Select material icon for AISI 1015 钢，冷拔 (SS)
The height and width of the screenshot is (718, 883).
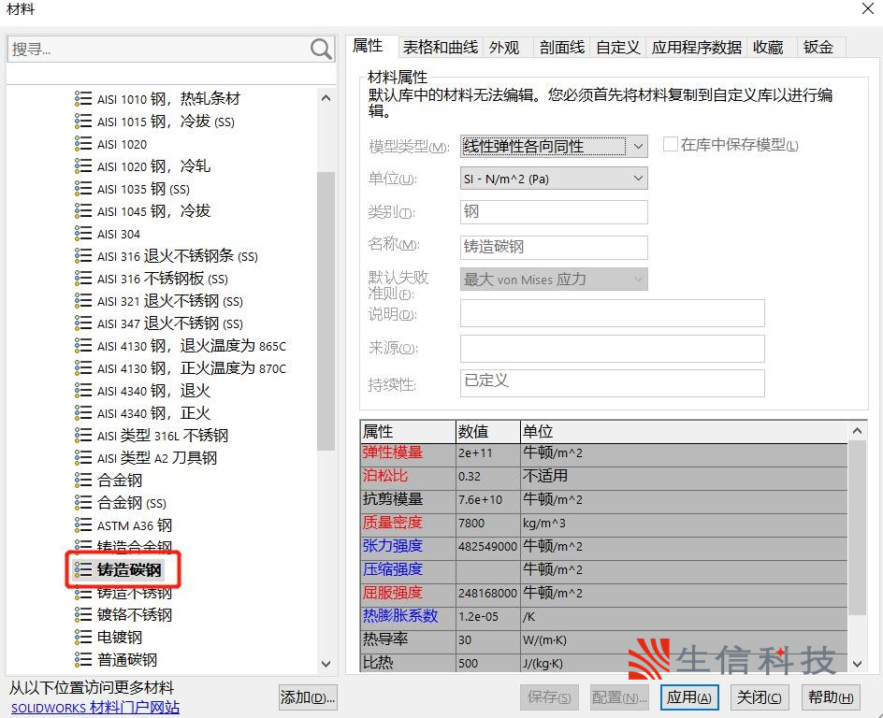(82, 121)
